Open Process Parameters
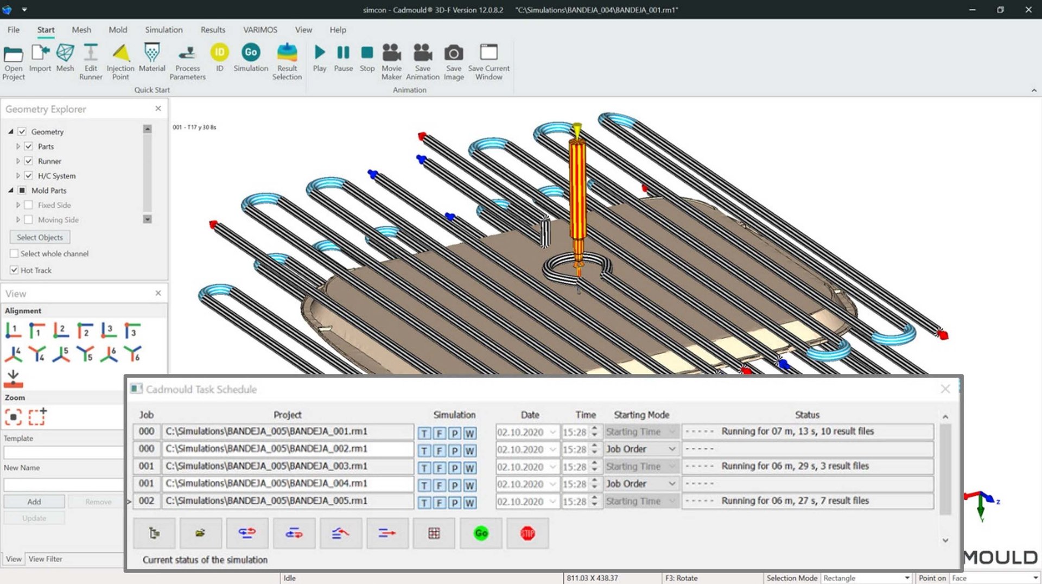Image resolution: width=1042 pixels, height=584 pixels. click(x=187, y=62)
